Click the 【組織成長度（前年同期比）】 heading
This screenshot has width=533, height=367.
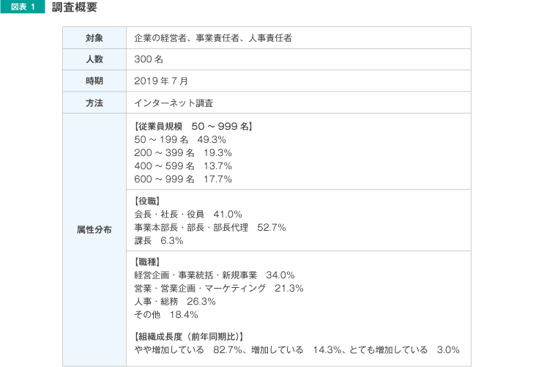[x=189, y=336]
